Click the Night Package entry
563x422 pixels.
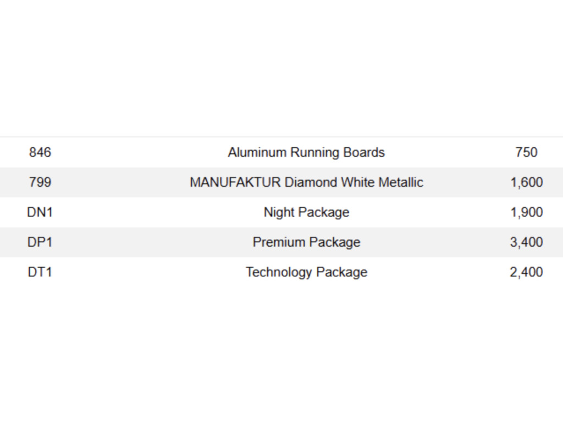(x=306, y=213)
